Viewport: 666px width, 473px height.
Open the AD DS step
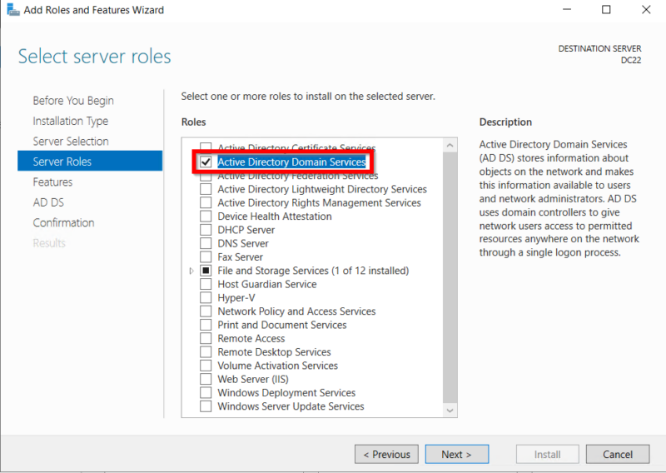(48, 202)
